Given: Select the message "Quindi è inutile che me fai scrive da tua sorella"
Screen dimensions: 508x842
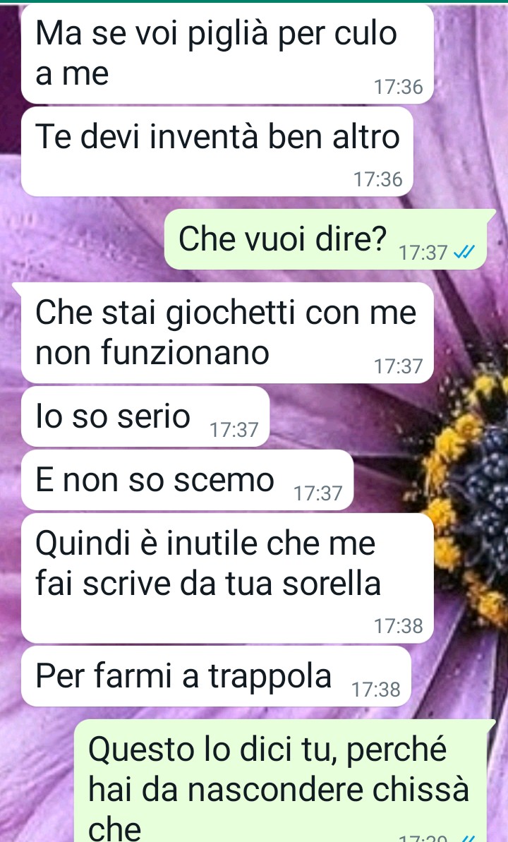Looking at the screenshot, I should 227,578.
